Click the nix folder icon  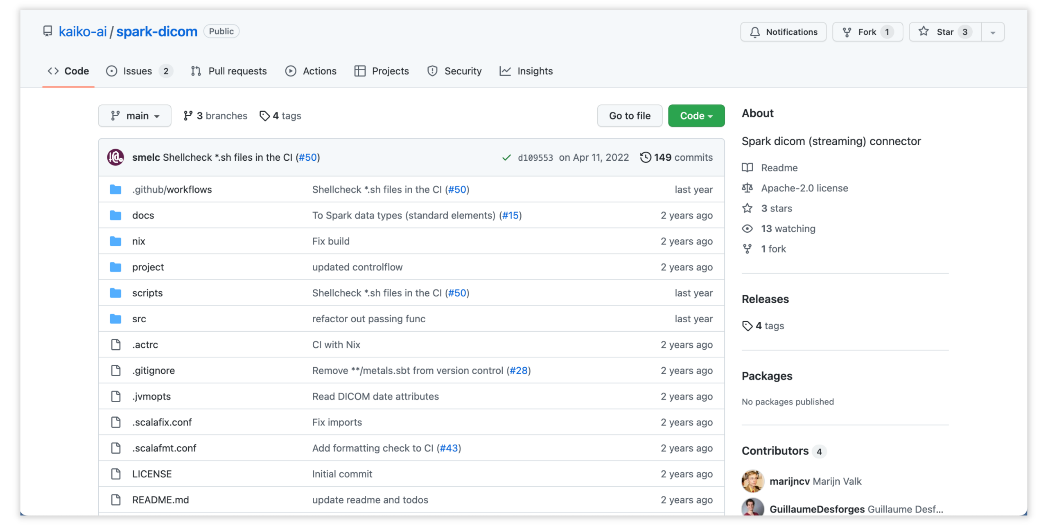pos(115,241)
